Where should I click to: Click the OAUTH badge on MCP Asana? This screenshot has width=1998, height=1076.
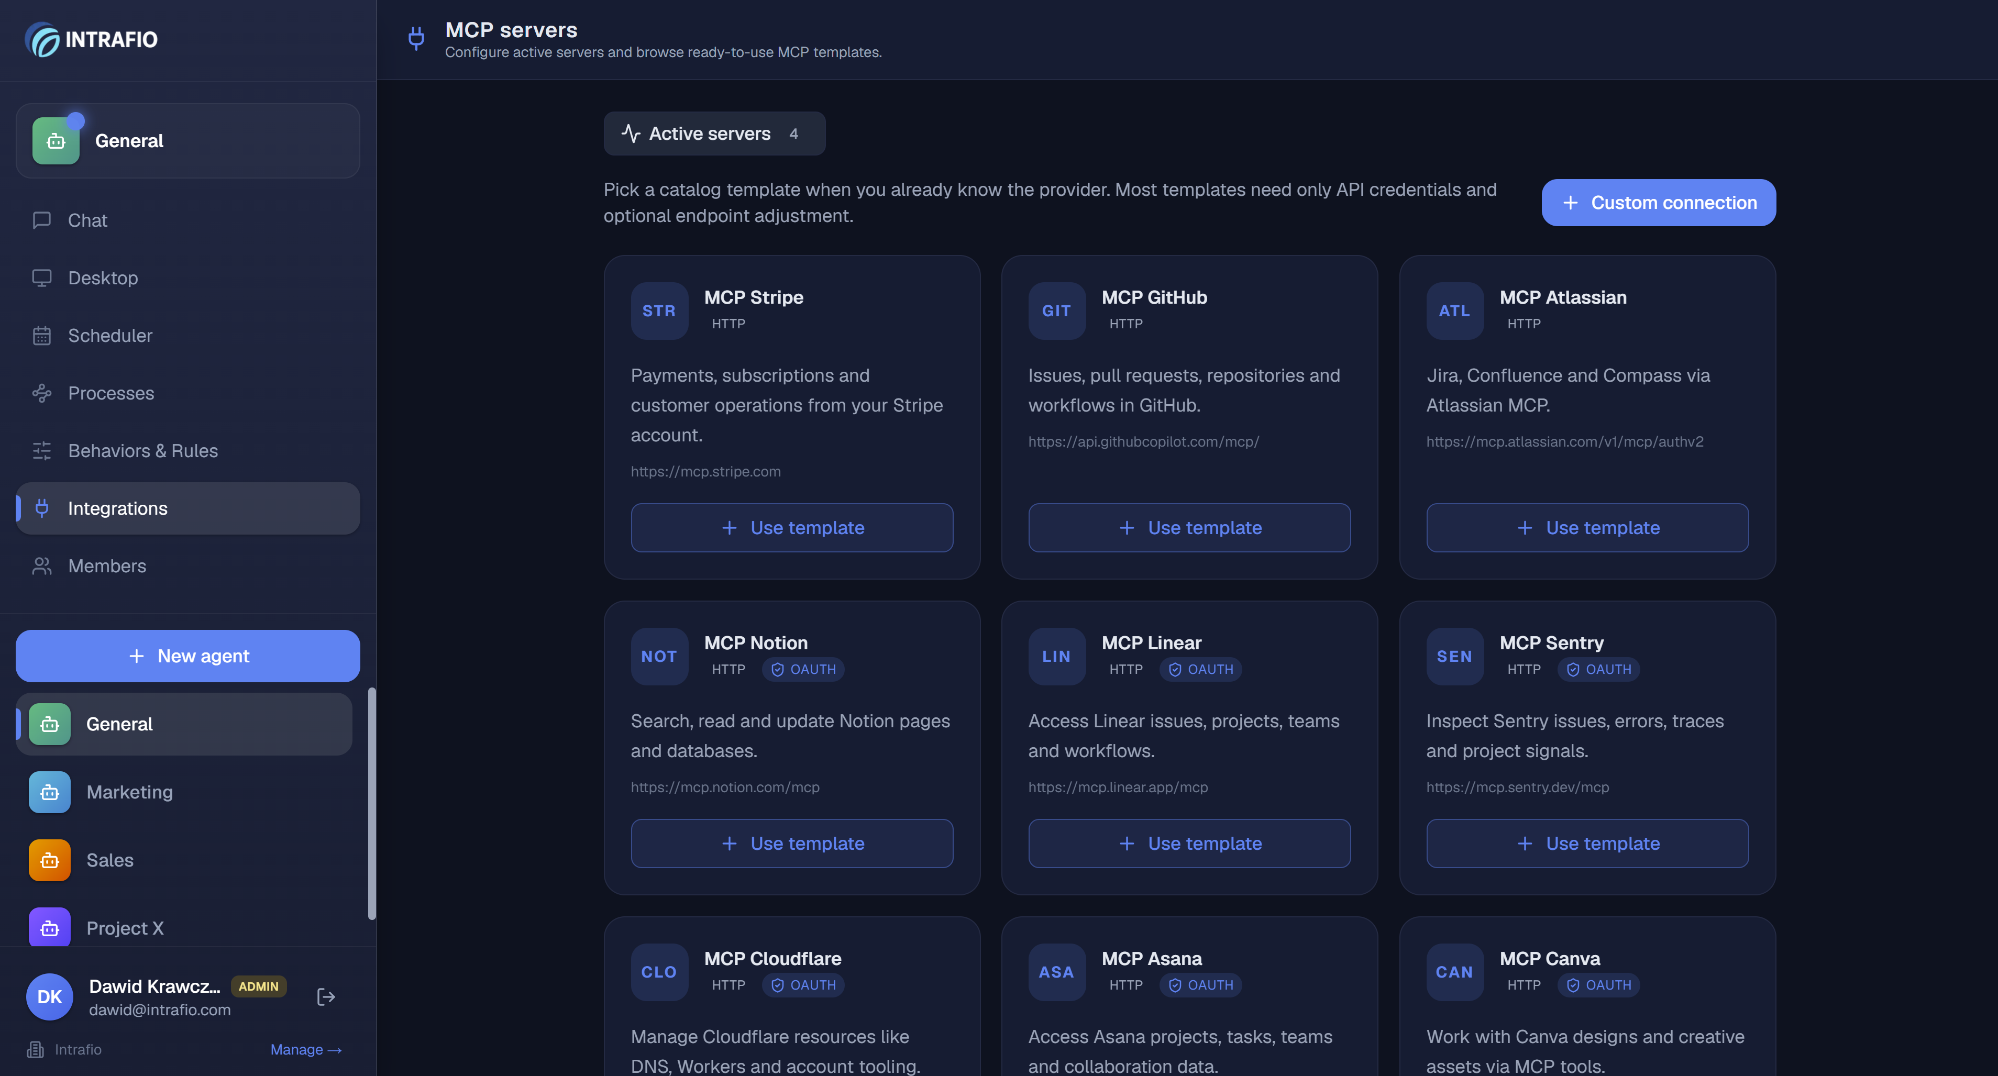(x=1200, y=985)
